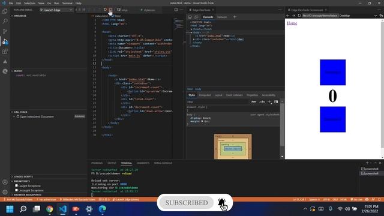The height and width of the screenshot is (216, 384).
Task: Open the Terminal menu in the menu bar
Action: (x=67, y=4)
